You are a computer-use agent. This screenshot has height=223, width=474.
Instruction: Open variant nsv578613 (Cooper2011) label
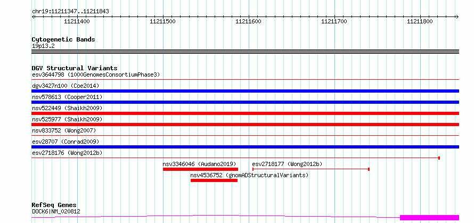point(67,97)
